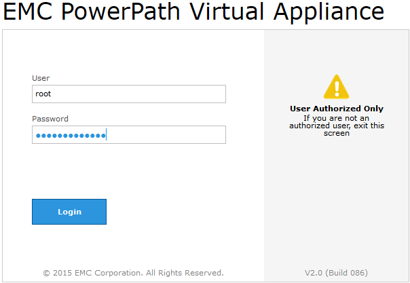Click the Login button
Screen dimensions: 410x283
pyautogui.click(x=69, y=212)
